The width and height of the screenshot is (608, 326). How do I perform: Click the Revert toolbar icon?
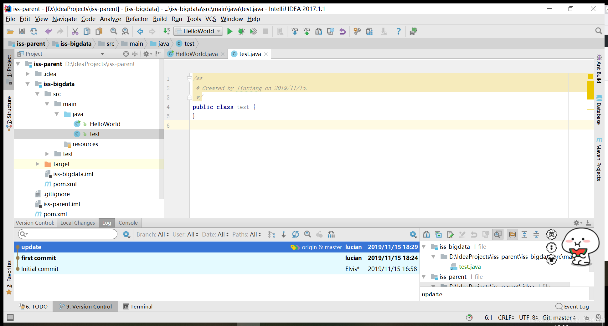pyautogui.click(x=343, y=31)
